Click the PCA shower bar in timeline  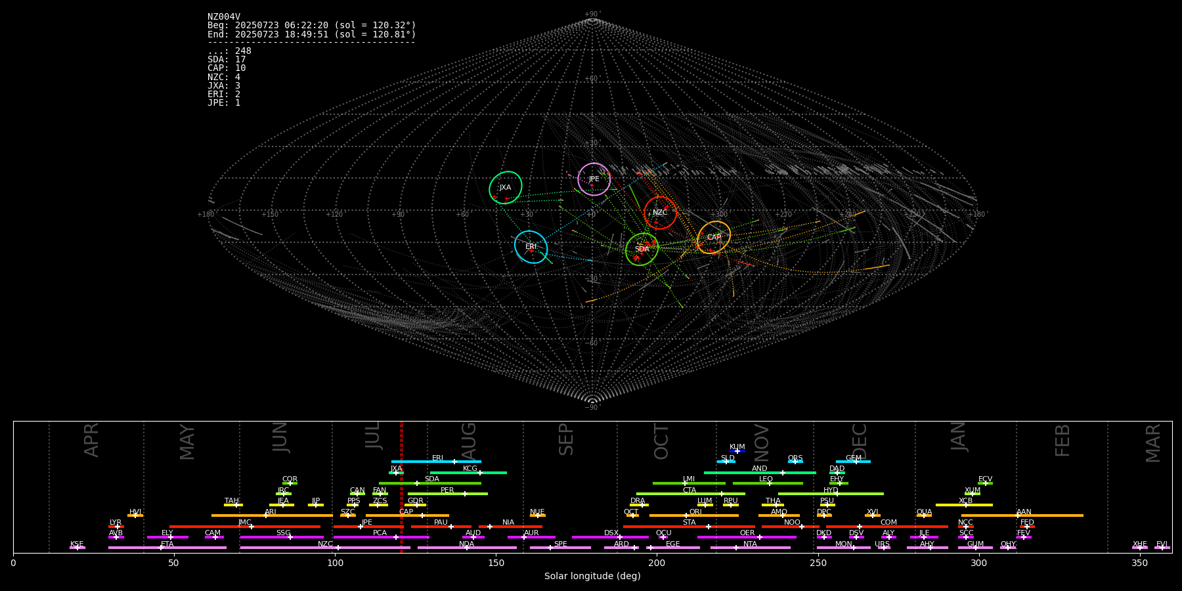381,537
